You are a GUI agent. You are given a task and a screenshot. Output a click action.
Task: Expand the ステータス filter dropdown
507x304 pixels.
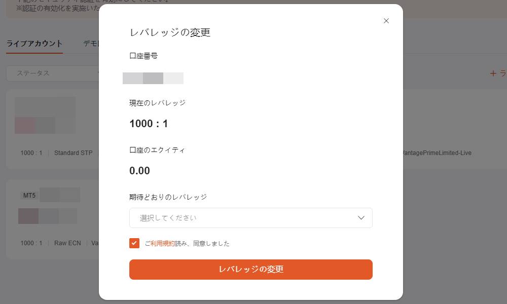pos(53,73)
